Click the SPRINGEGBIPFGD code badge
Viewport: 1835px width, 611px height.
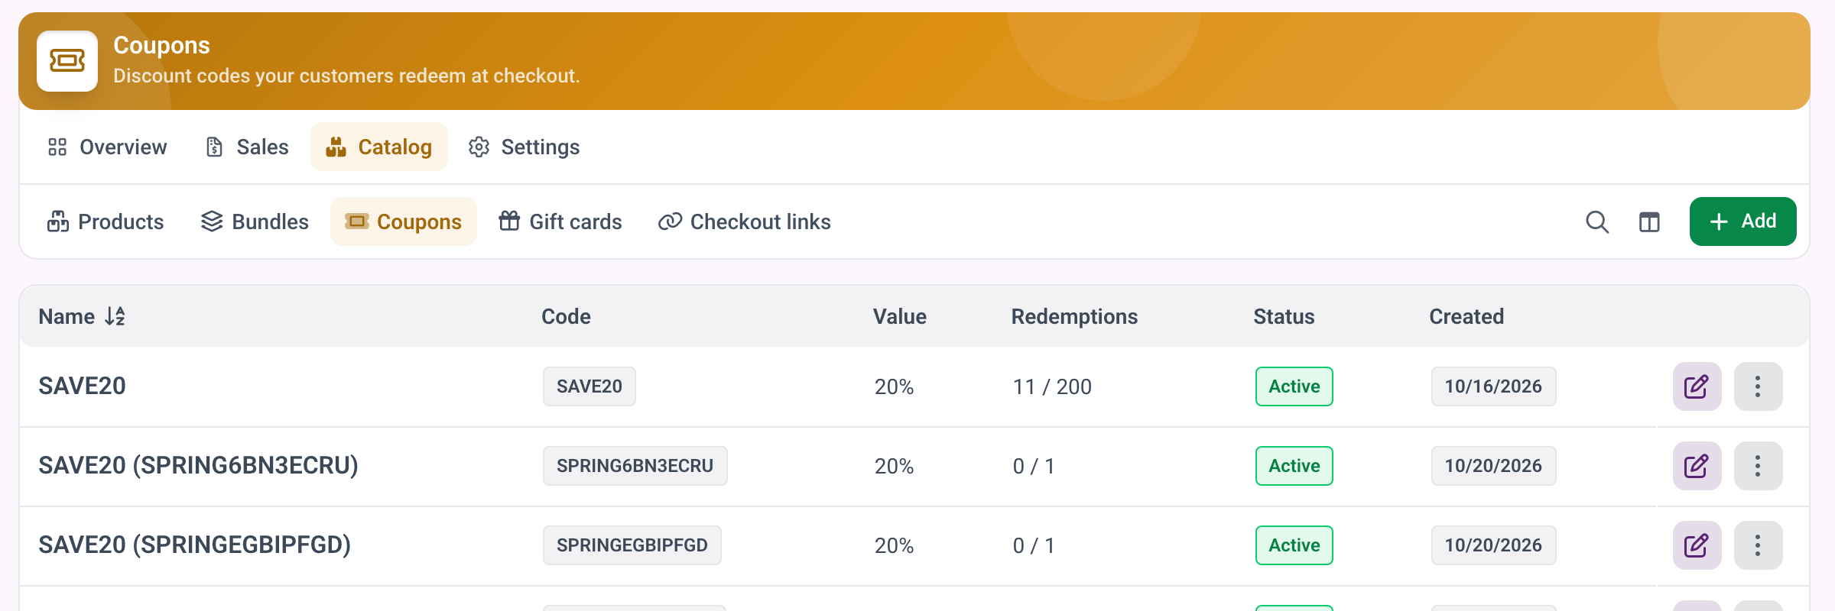[632, 545]
